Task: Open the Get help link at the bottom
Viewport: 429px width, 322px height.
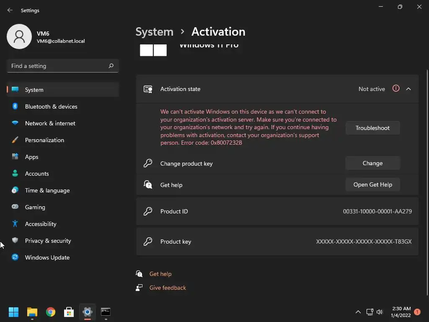Action: (160, 274)
